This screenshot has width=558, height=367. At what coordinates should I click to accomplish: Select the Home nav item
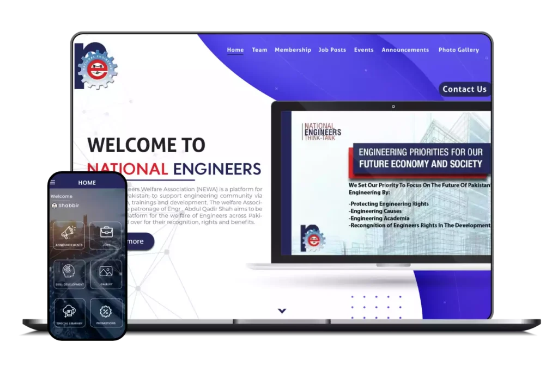pyautogui.click(x=235, y=50)
